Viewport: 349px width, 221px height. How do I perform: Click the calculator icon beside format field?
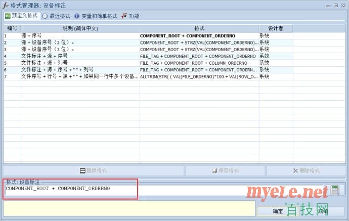pos(334,190)
